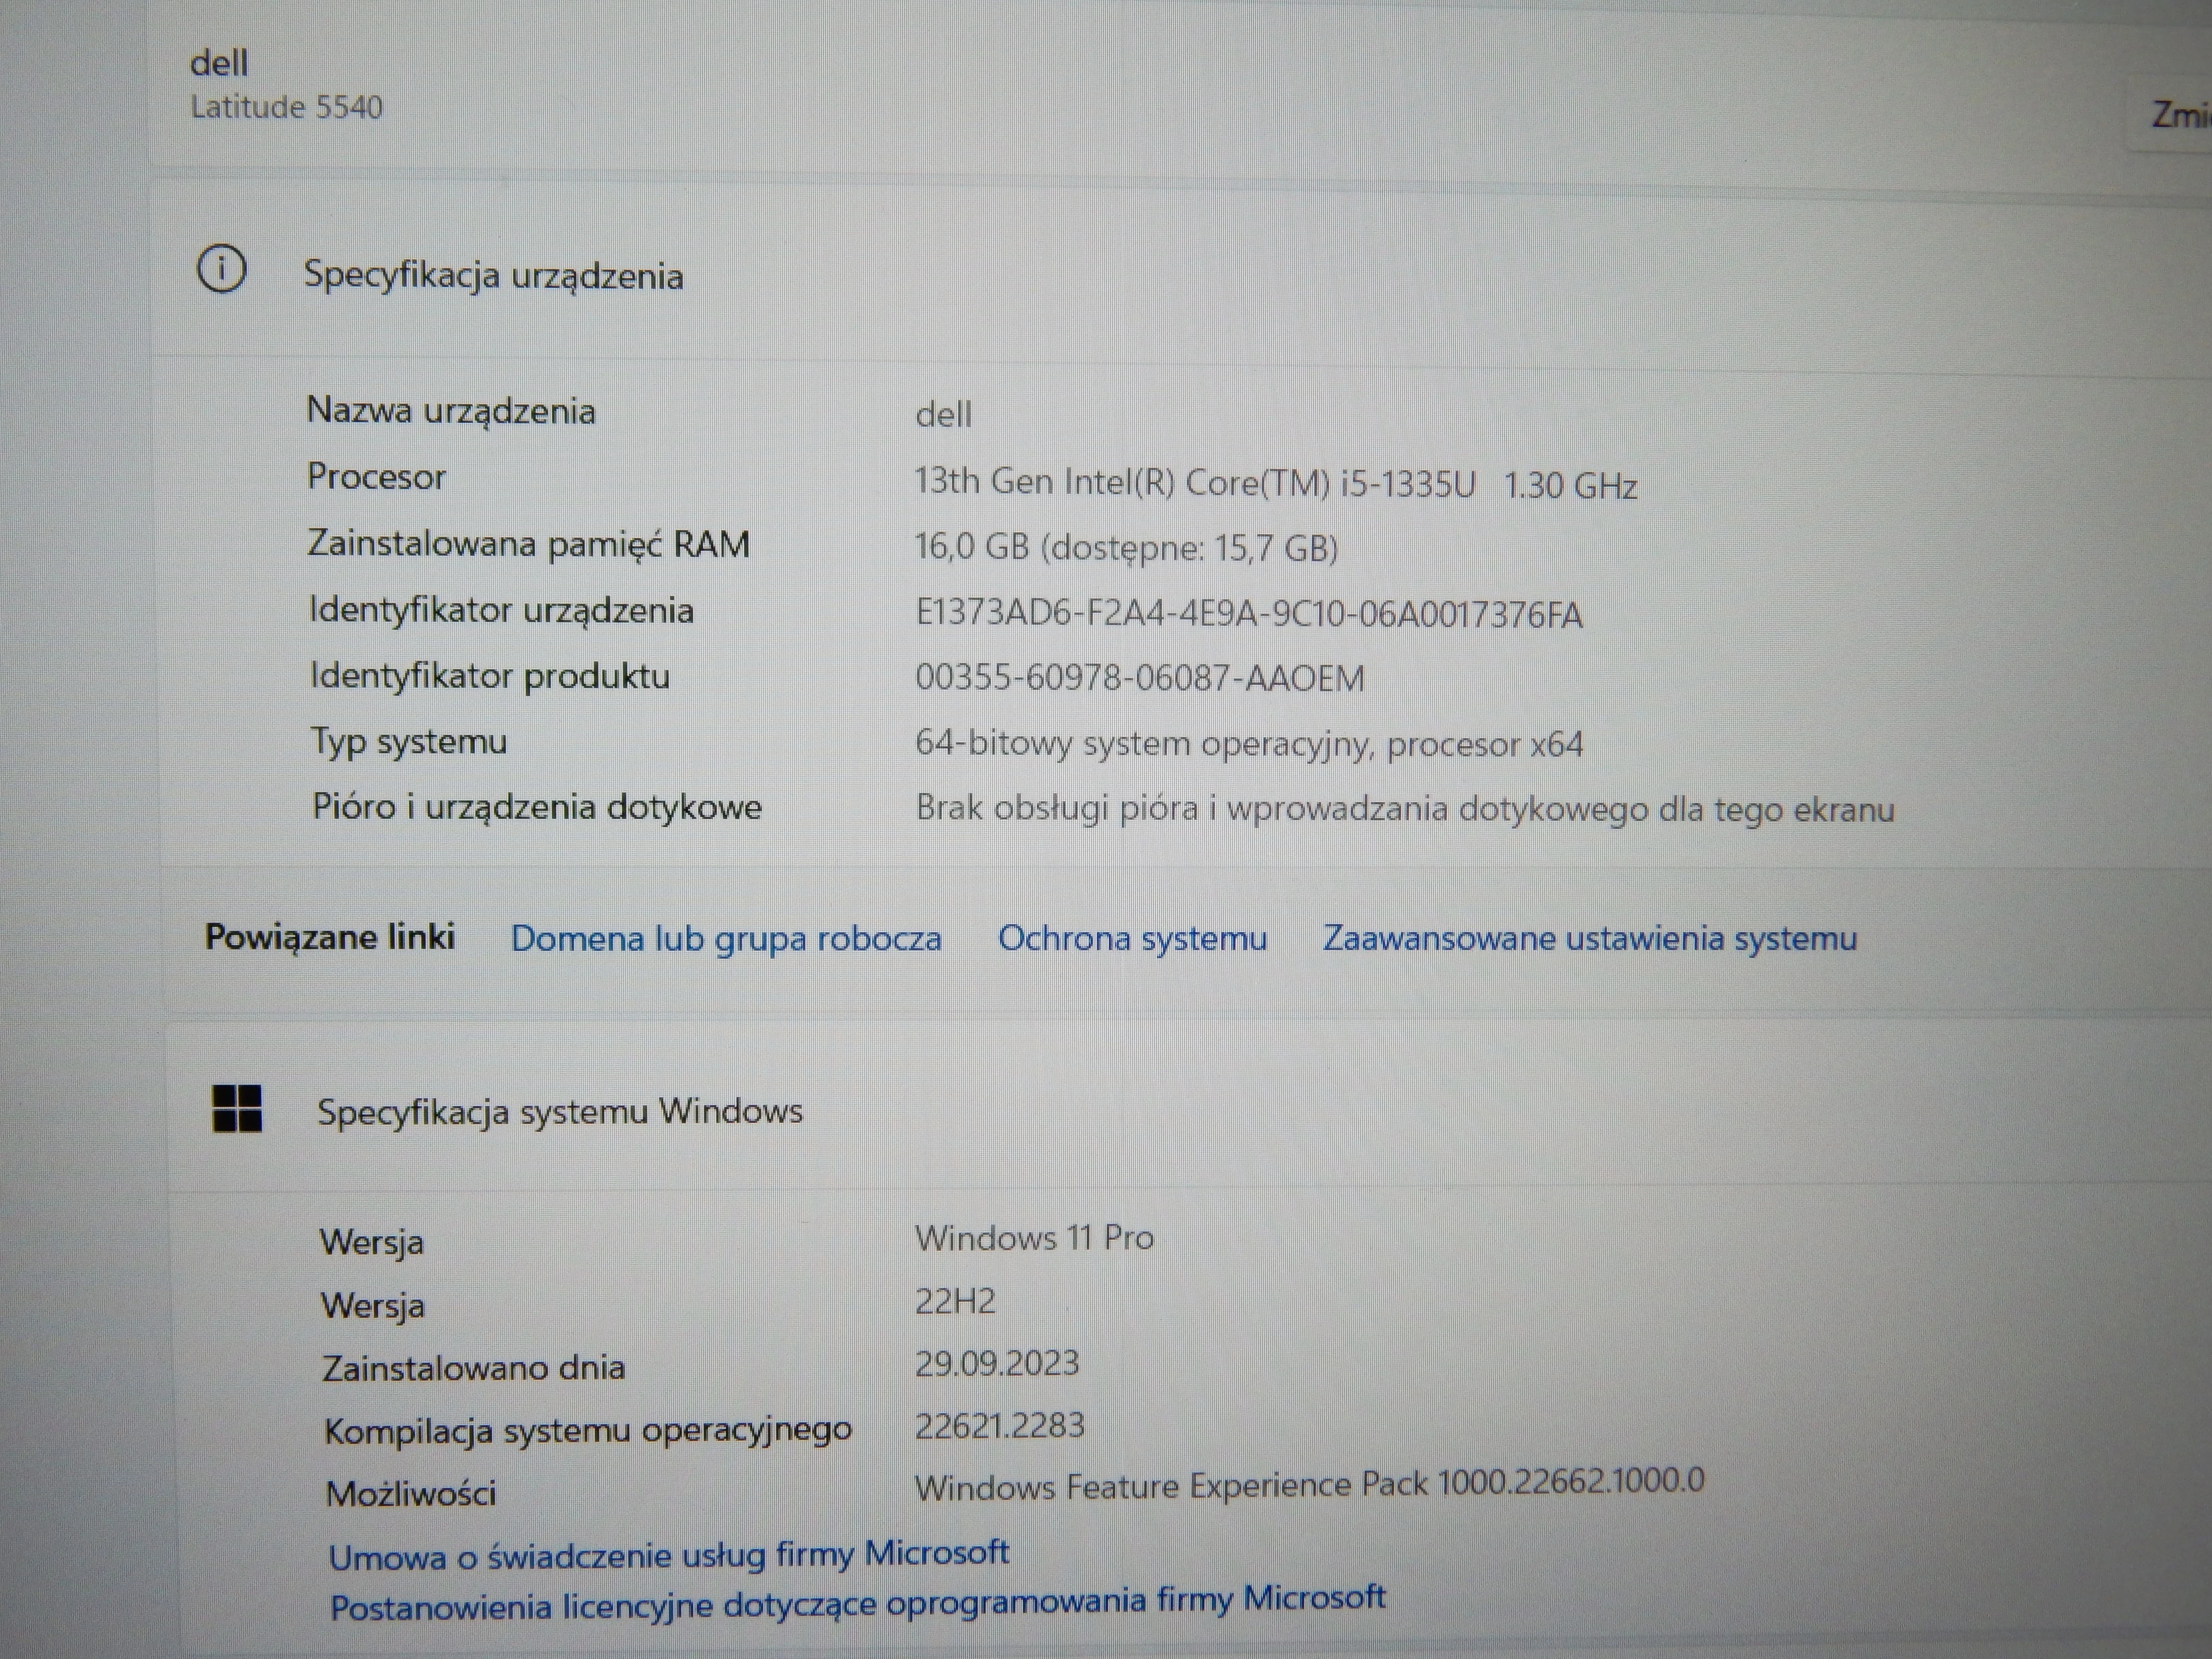Click the Typ systemu label
The image size is (2212, 1659).
(409, 743)
